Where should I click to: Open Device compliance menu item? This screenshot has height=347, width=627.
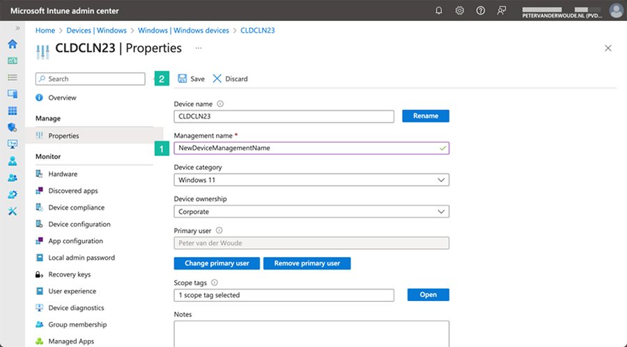tap(76, 208)
